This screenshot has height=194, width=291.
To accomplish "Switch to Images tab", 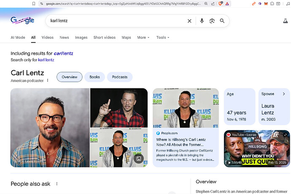I will pos(81,37).
